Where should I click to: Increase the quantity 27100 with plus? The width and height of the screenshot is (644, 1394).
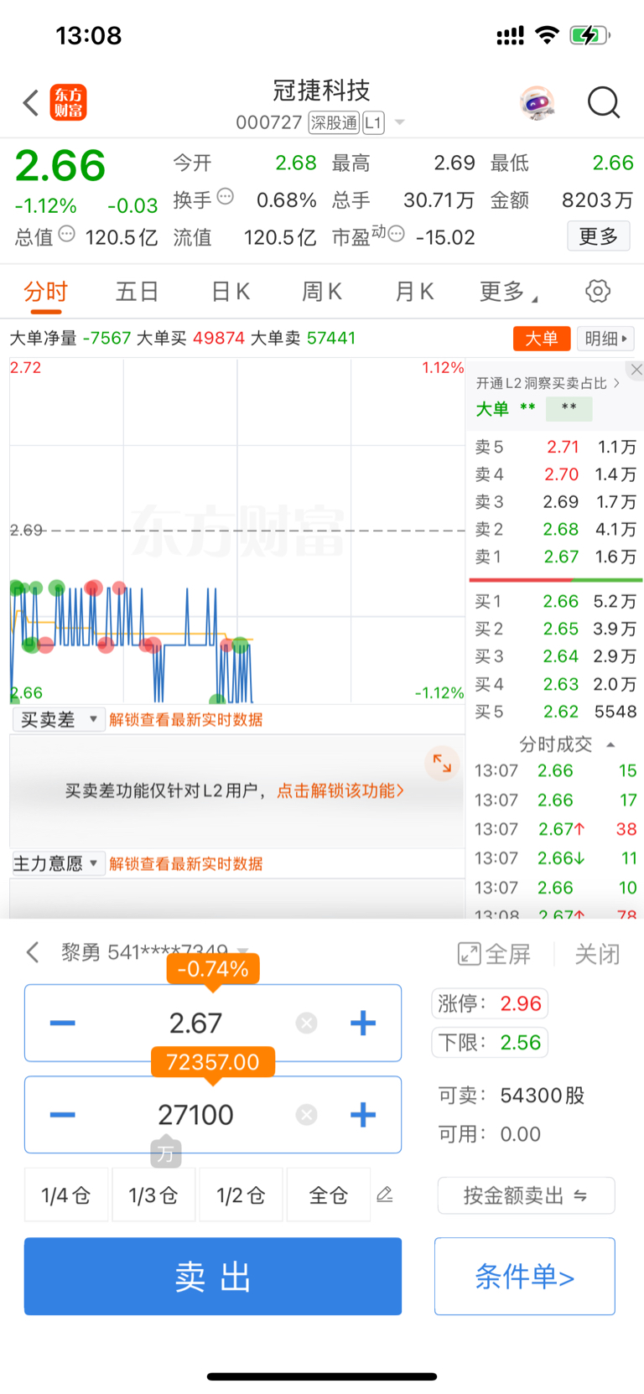(x=363, y=1114)
